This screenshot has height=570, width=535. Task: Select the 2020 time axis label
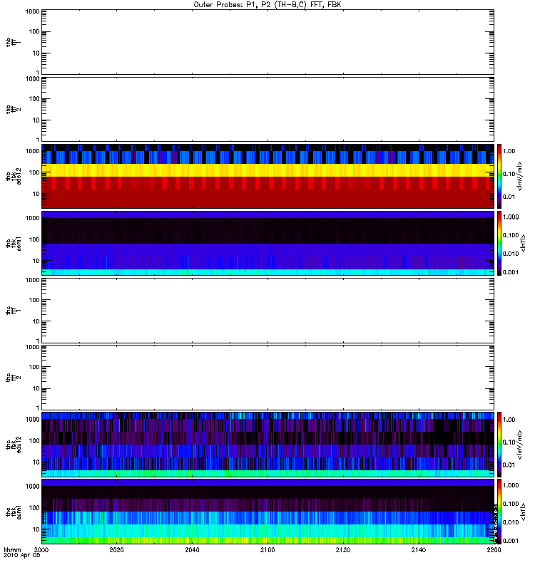(116, 549)
